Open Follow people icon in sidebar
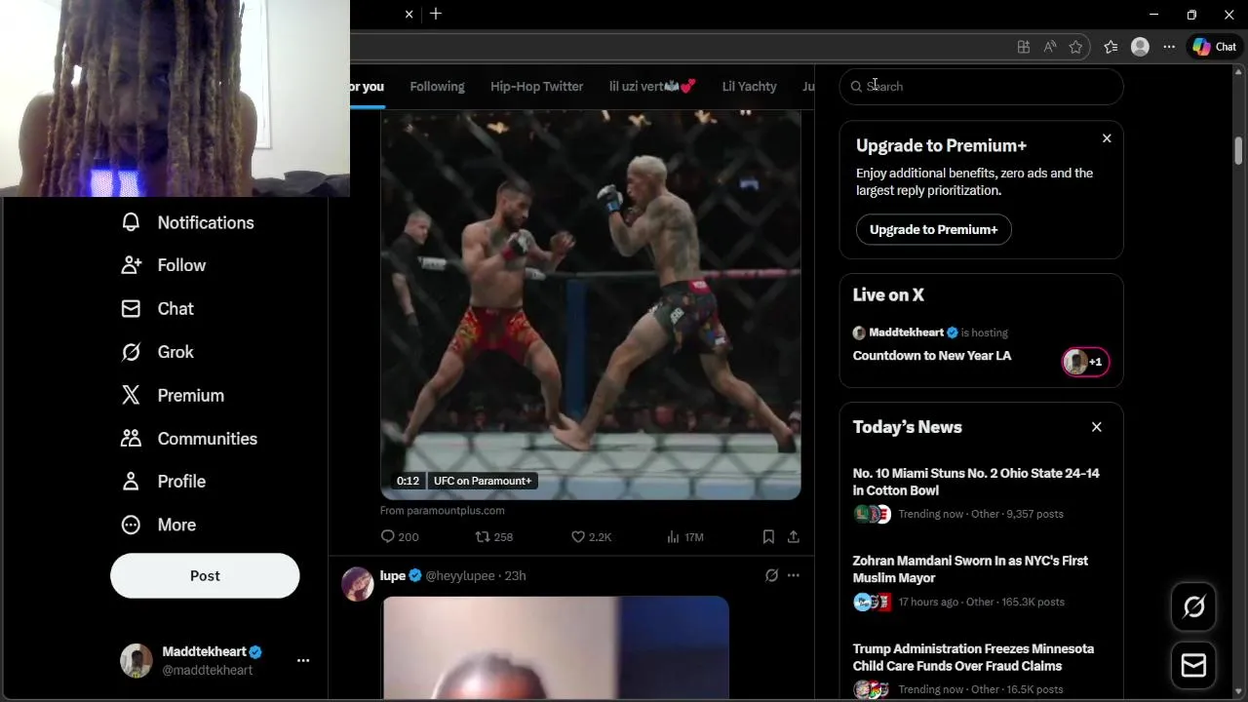This screenshot has width=1248, height=702. pos(131,265)
